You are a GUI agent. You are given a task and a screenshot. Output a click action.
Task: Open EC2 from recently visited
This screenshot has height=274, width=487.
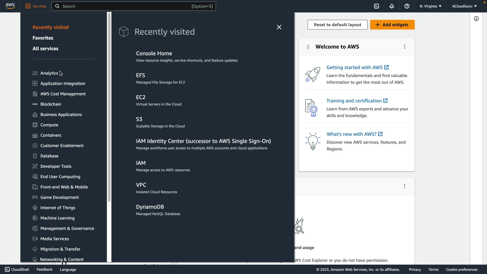[141, 97]
